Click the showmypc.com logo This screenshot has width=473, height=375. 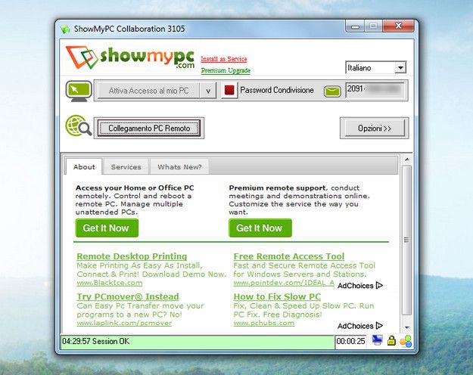[130, 57]
